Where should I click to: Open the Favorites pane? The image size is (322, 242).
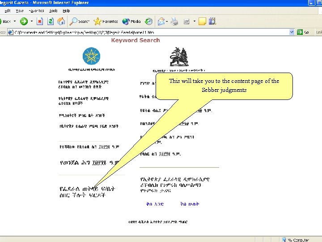pyautogui.click(x=106, y=21)
